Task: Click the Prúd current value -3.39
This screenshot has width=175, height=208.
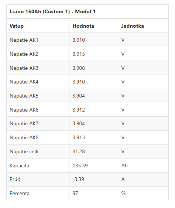Action: coord(78,179)
